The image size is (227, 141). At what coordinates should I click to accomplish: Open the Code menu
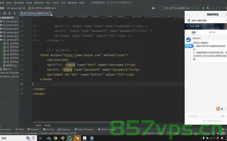click(x=29, y=3)
